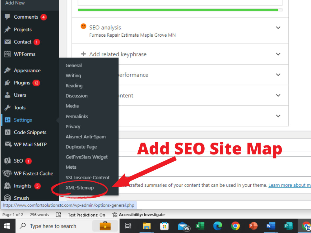This screenshot has width=311, height=233.
Task: Click the Code Snippets icon
Action: 7,132
